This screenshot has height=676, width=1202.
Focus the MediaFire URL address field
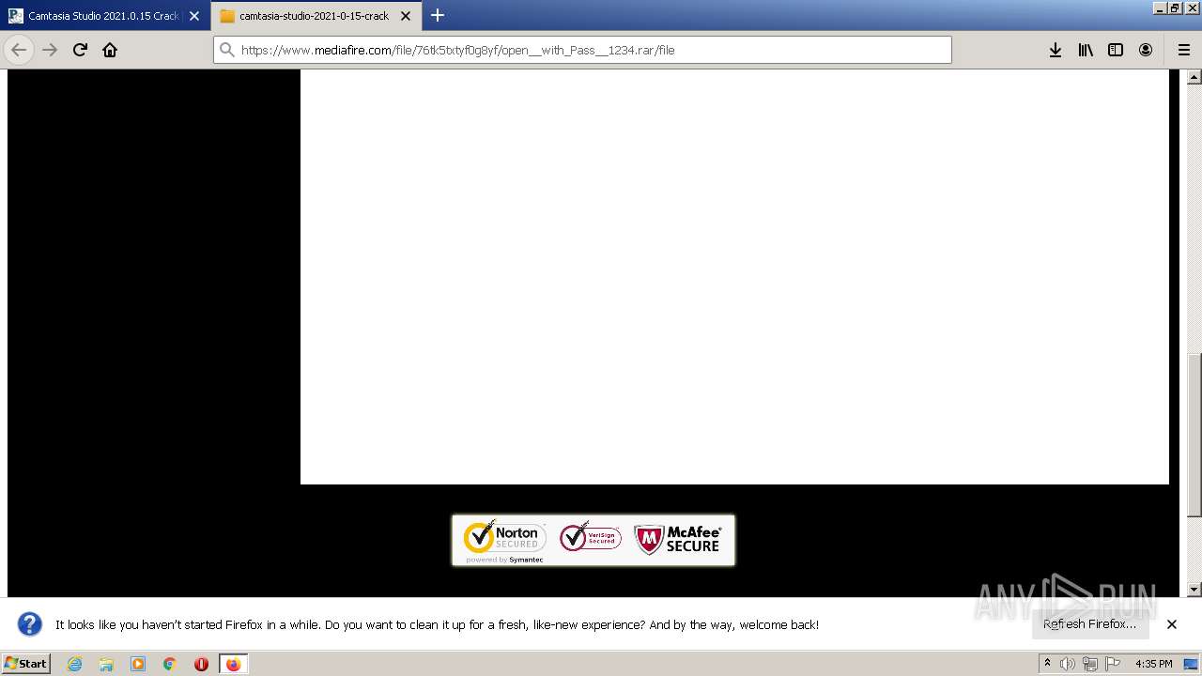(582, 50)
